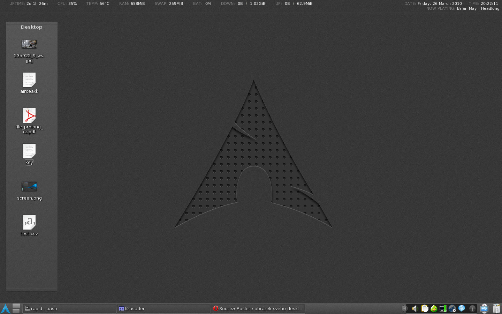Click now playing Brian May - Headlong

pos(463,8)
